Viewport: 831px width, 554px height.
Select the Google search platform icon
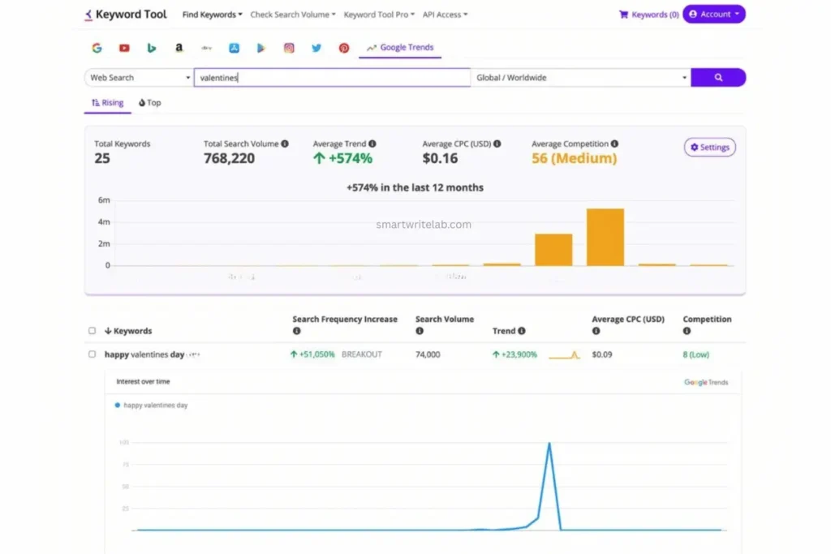(97, 48)
